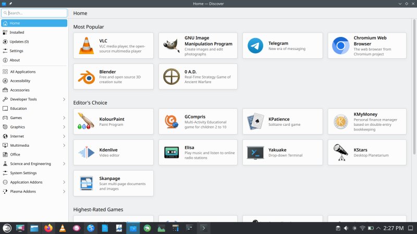Open the KStars telescope icon
Image resolution: width=417 pixels, height=234 pixels.
pyautogui.click(x=340, y=152)
